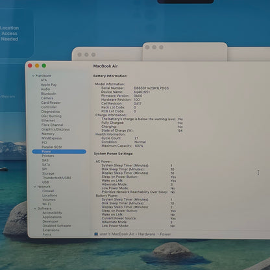Open Disabled Software entry
270x270 pixels.
coord(56,226)
